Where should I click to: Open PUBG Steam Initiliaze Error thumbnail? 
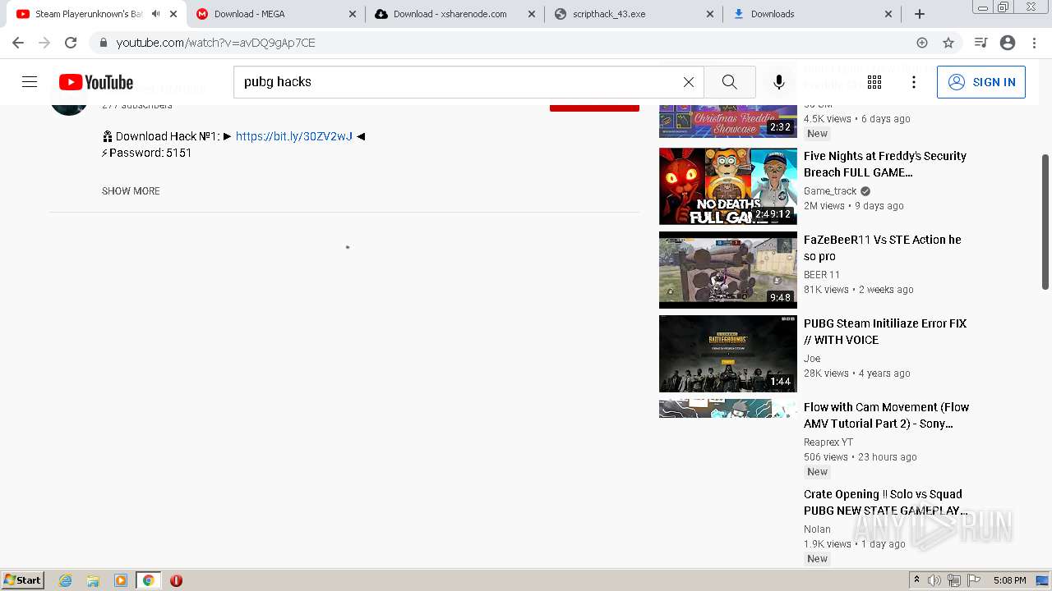point(728,354)
